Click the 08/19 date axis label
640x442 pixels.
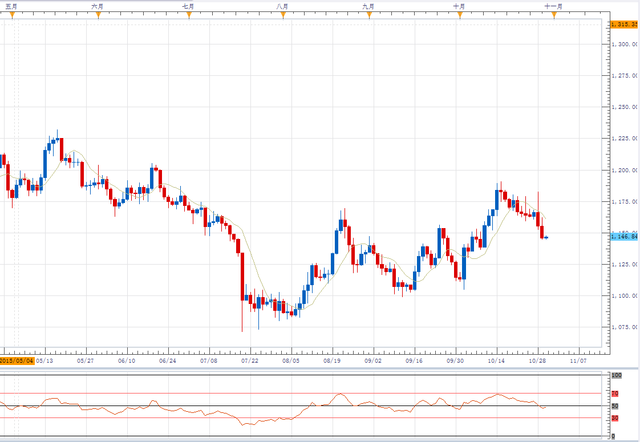[x=332, y=361]
